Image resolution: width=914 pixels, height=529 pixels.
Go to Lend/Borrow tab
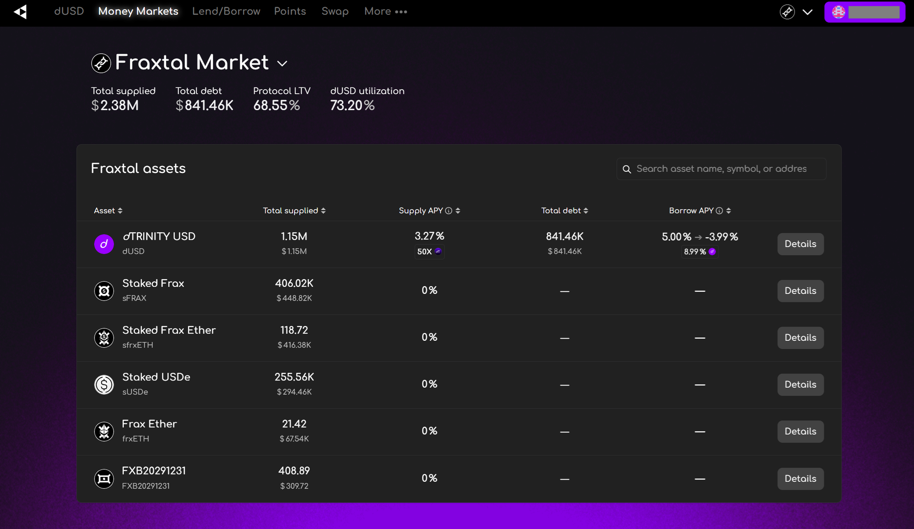(226, 12)
